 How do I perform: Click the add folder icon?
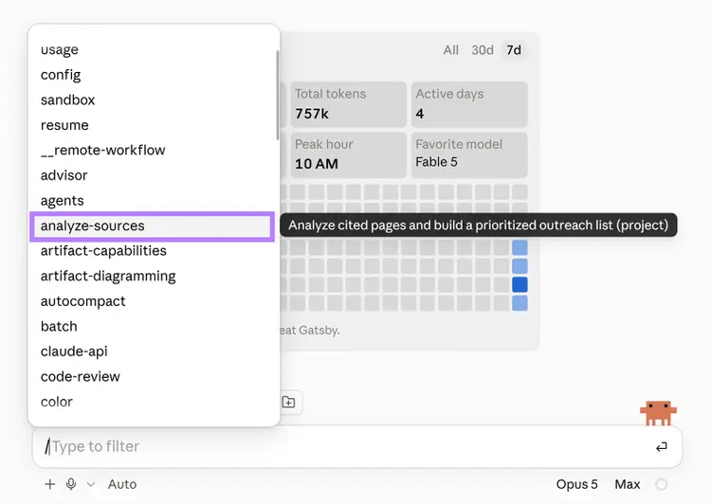point(288,402)
